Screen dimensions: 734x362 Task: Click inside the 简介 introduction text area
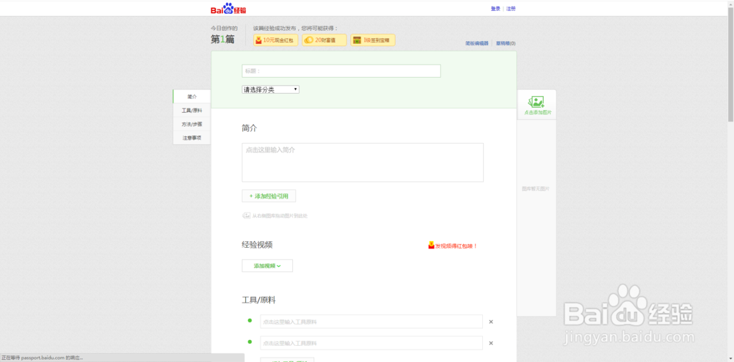click(x=363, y=162)
